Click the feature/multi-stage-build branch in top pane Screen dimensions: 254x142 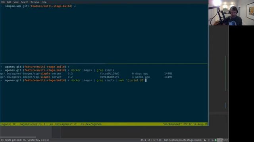coord(51,6)
